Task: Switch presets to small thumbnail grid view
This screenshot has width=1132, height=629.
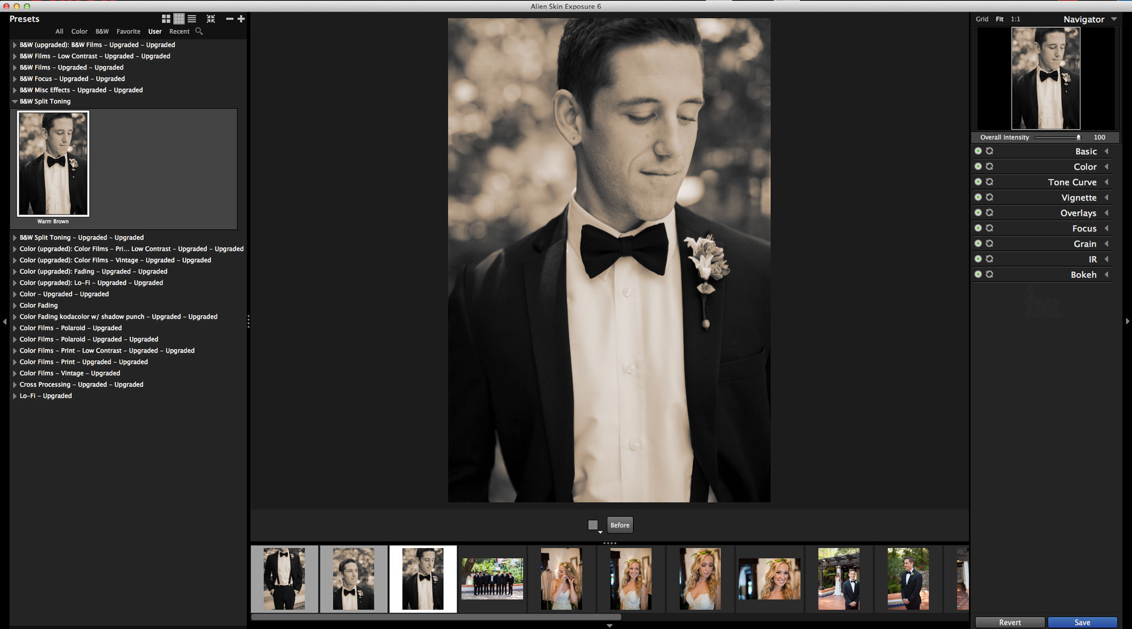Action: click(x=179, y=19)
